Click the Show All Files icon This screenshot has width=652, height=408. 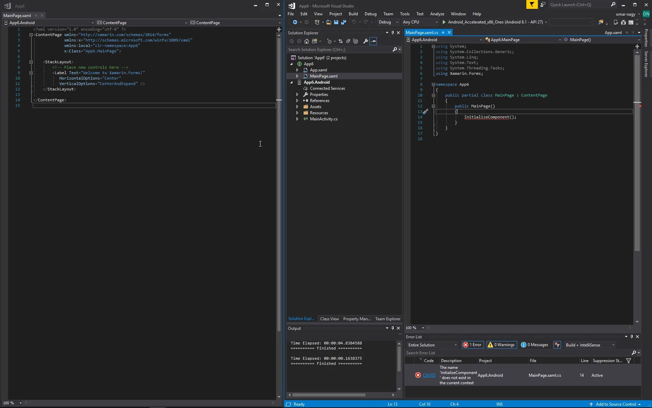click(x=356, y=41)
